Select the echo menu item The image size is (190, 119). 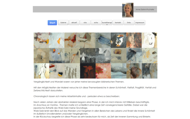pos(96,23)
